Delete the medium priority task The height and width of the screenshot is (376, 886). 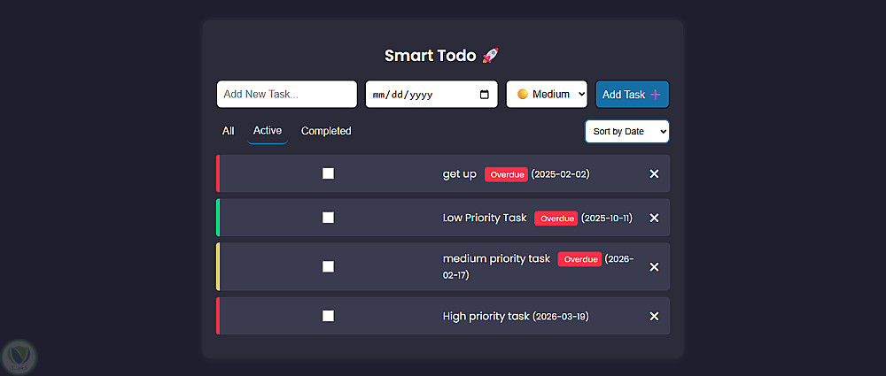tap(654, 267)
